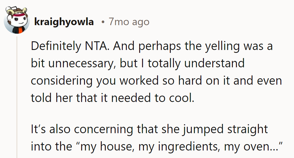Click the first paragraph starting with "Definitely"
The width and height of the screenshot is (294, 158).
[x=152, y=72]
